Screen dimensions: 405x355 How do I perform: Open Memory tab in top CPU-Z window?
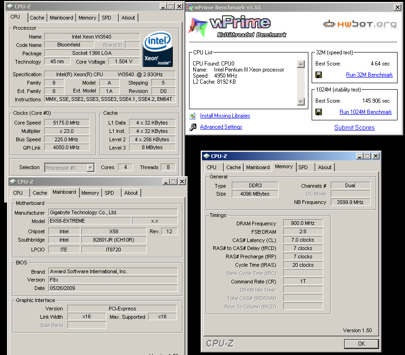87,18
